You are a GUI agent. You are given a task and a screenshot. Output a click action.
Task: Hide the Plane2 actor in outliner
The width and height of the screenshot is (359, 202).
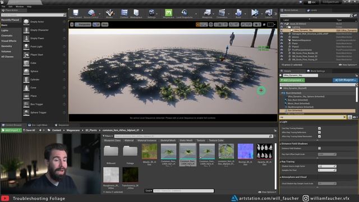click(x=282, y=47)
